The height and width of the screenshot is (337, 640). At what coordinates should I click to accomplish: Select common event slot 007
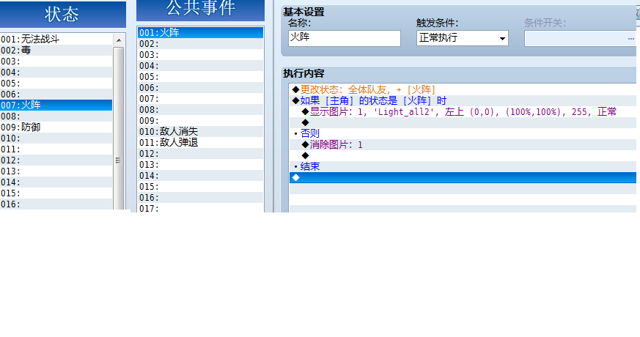(200, 99)
